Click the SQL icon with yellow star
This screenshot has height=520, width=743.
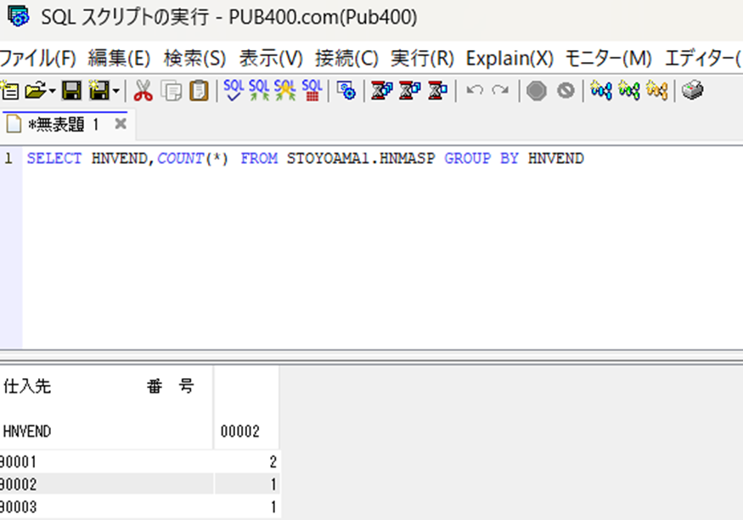pyautogui.click(x=284, y=90)
